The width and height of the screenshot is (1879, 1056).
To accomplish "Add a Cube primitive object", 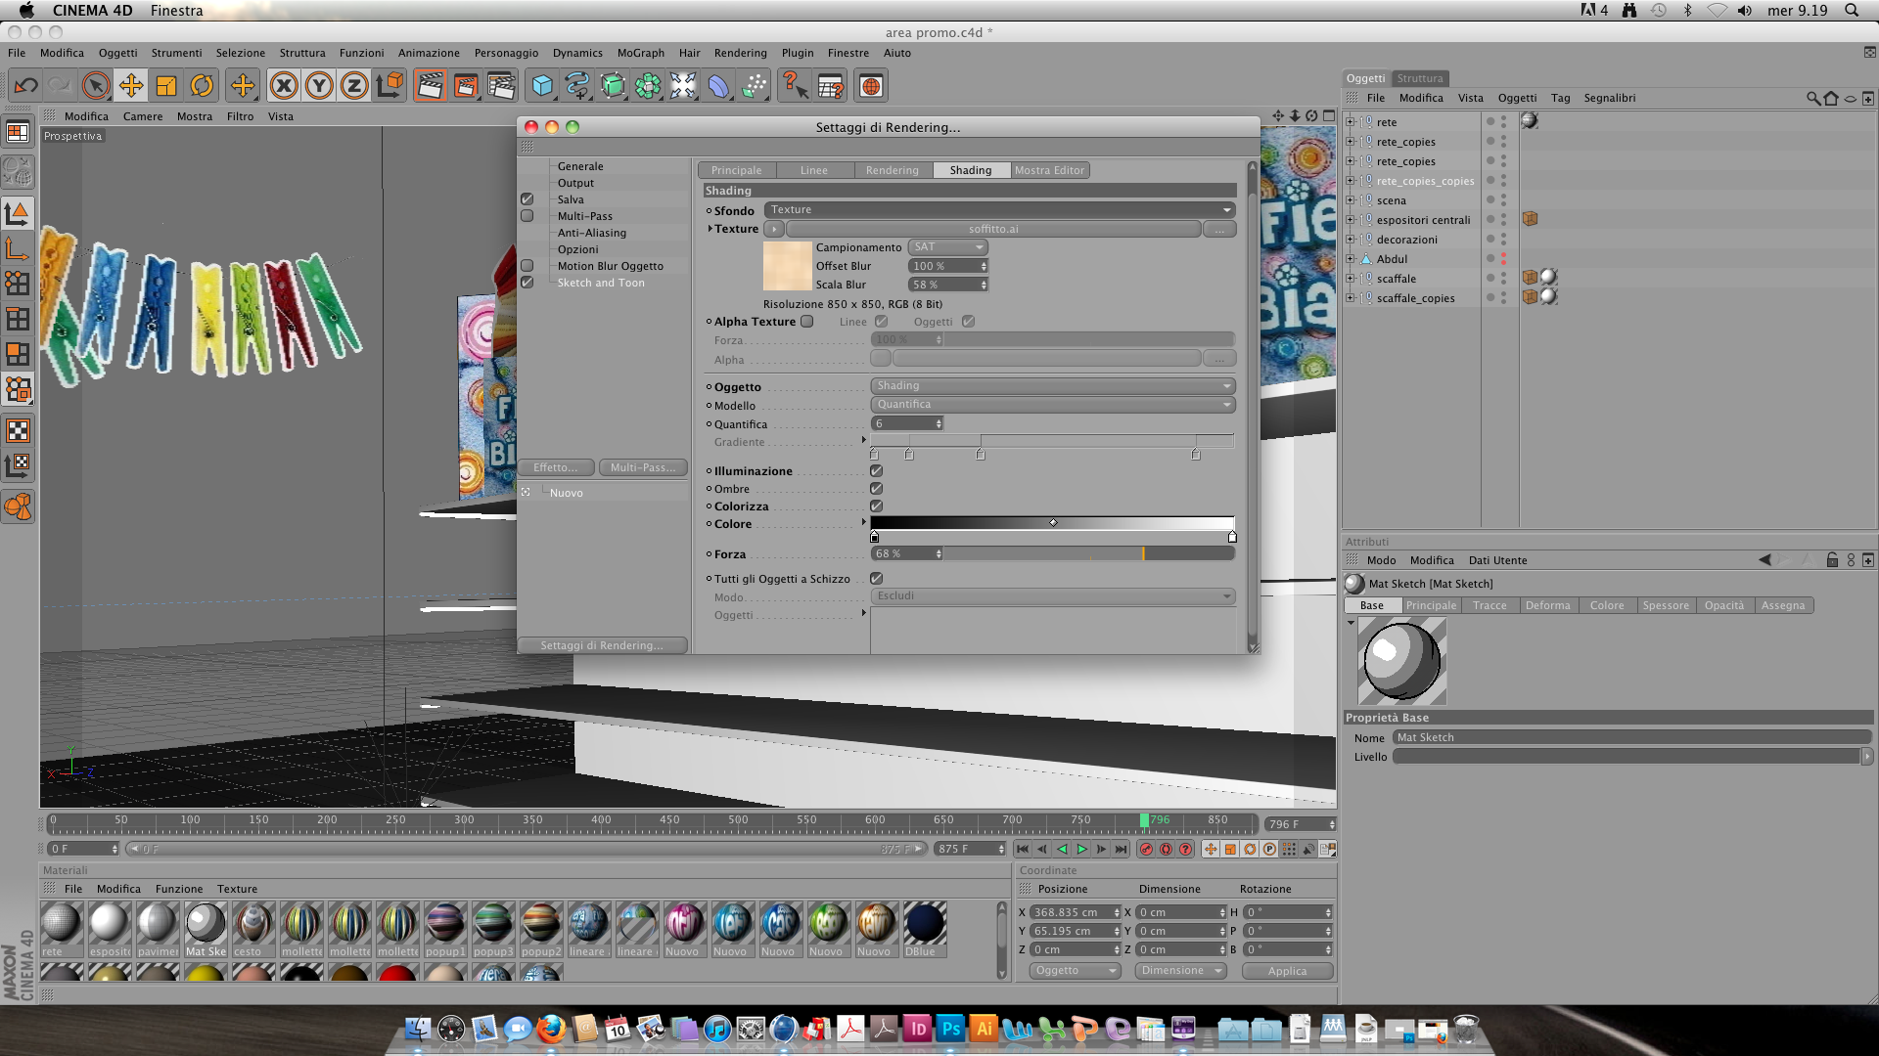I will 542,86.
